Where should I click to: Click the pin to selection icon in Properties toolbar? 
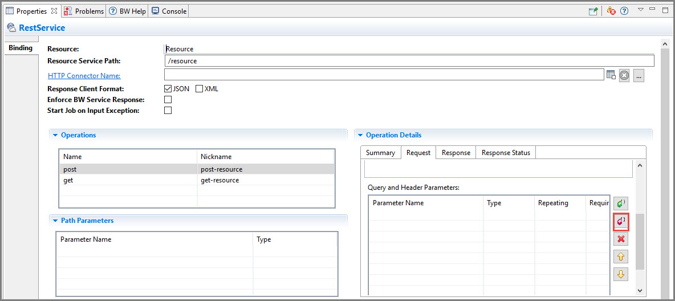[593, 11]
